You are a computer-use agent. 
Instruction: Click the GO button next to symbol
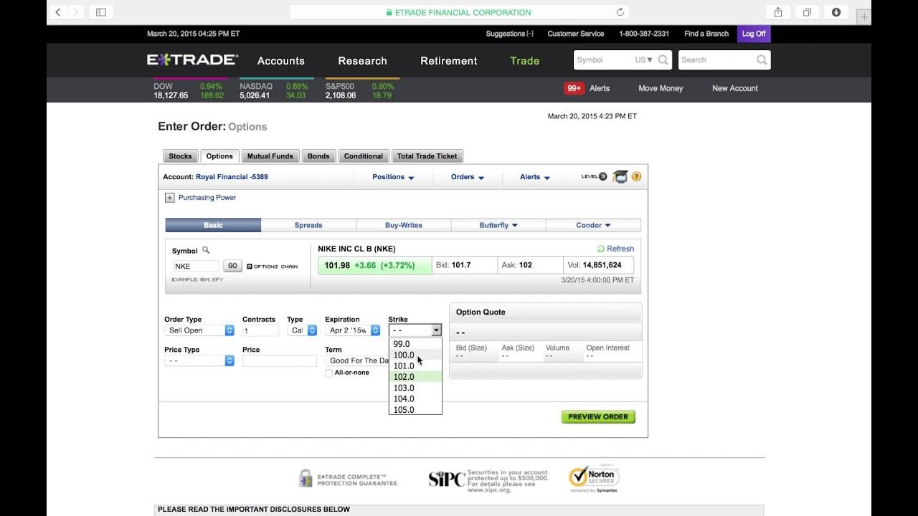[232, 266]
